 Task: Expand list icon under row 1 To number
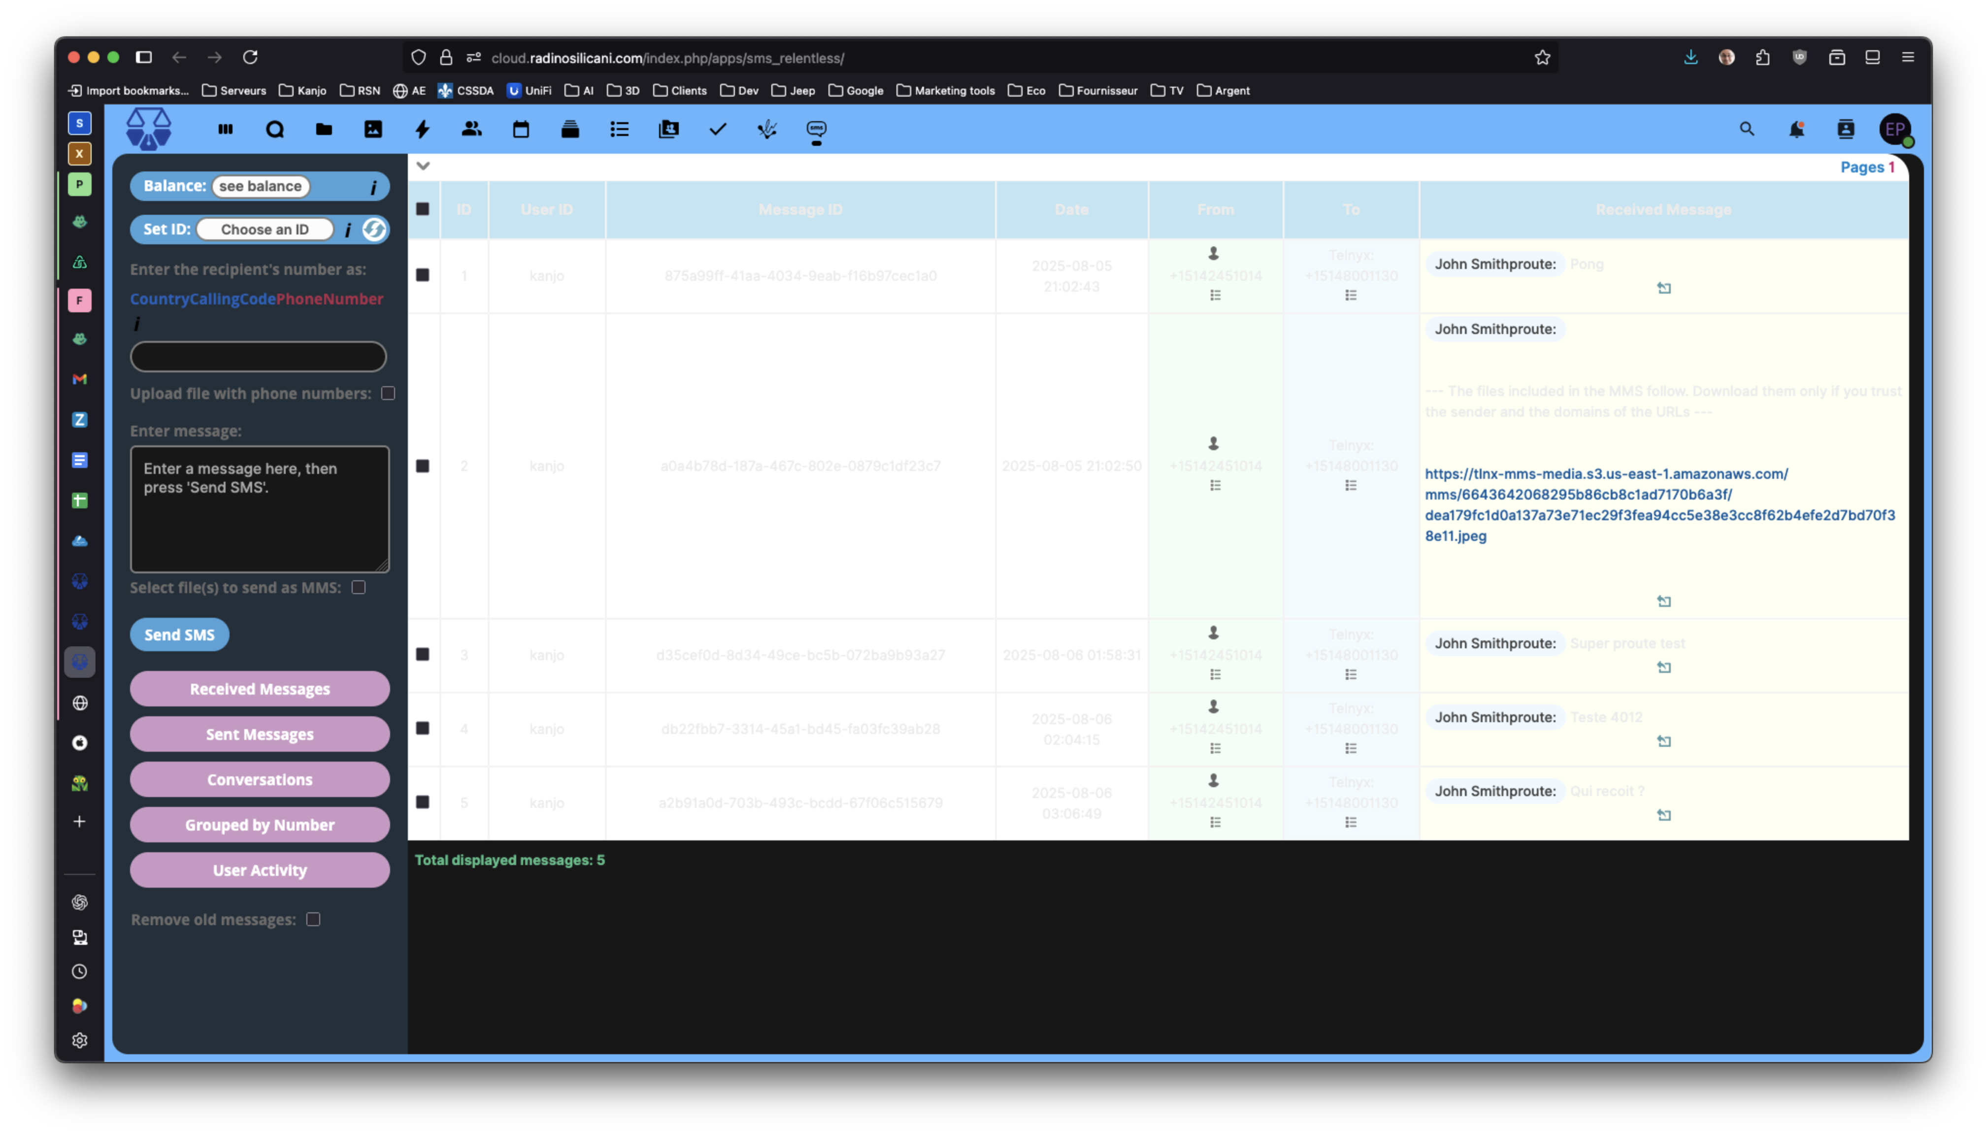(x=1351, y=296)
